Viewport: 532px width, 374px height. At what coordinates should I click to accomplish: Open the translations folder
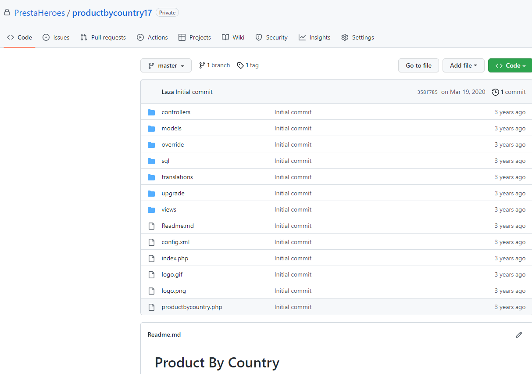click(x=177, y=177)
